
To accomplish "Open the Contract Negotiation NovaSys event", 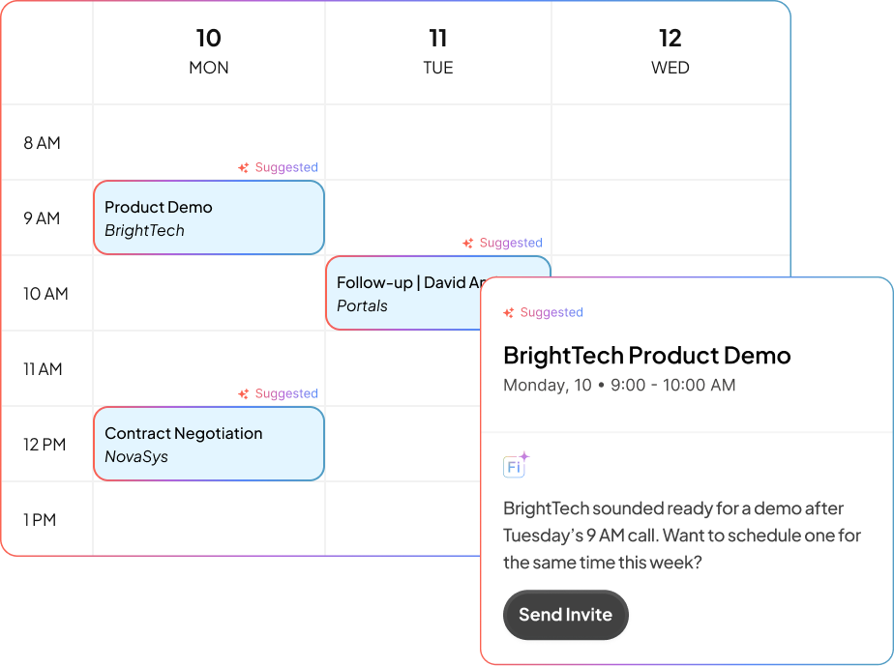I will tap(208, 445).
